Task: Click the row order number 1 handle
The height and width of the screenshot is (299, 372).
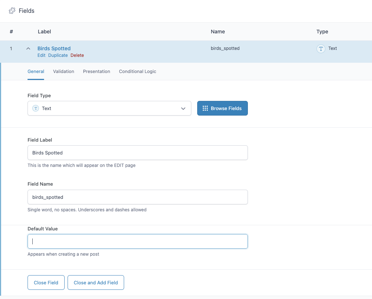Action: point(11,48)
